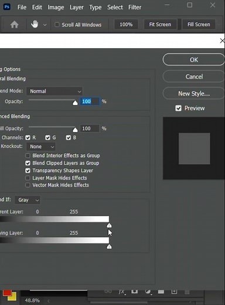This screenshot has width=225, height=305.
Task: Click the red foreground color swatch
Action: click(x=7, y=293)
